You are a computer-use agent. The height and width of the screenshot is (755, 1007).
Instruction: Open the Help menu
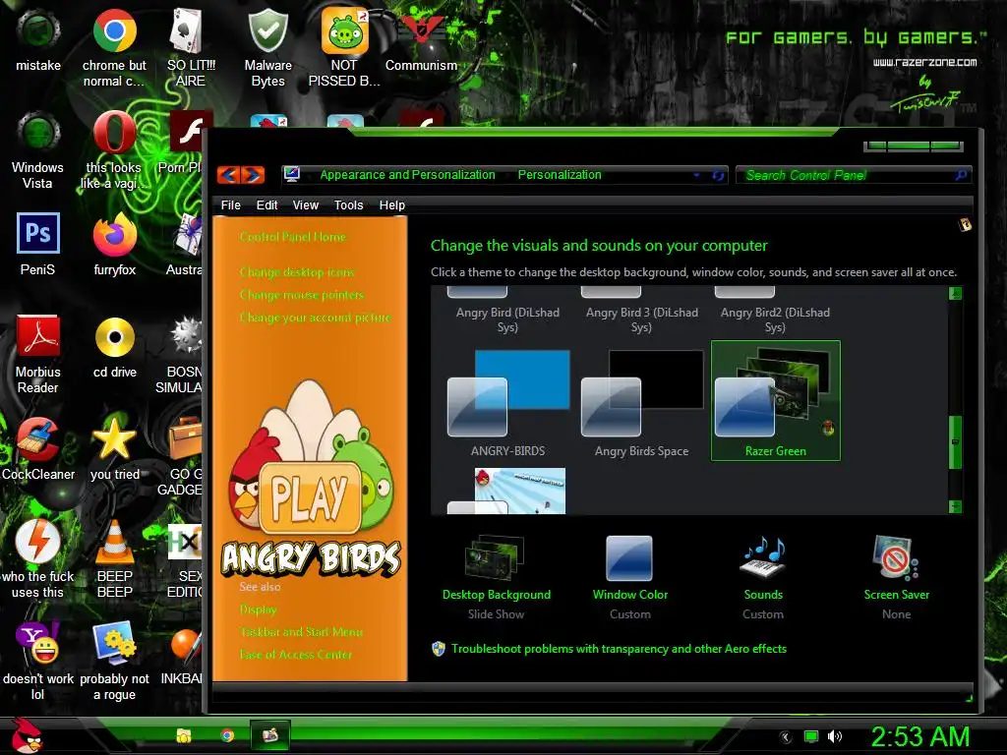pos(391,205)
